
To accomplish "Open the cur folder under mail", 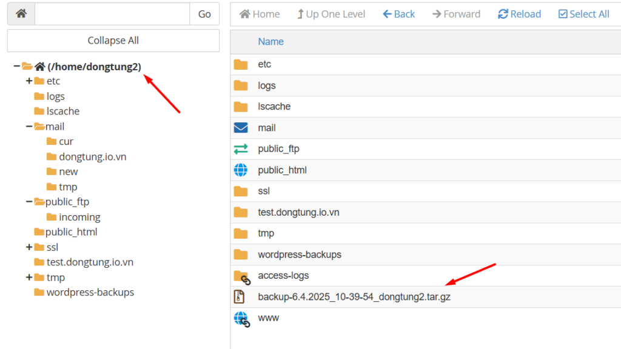I will tap(66, 141).
